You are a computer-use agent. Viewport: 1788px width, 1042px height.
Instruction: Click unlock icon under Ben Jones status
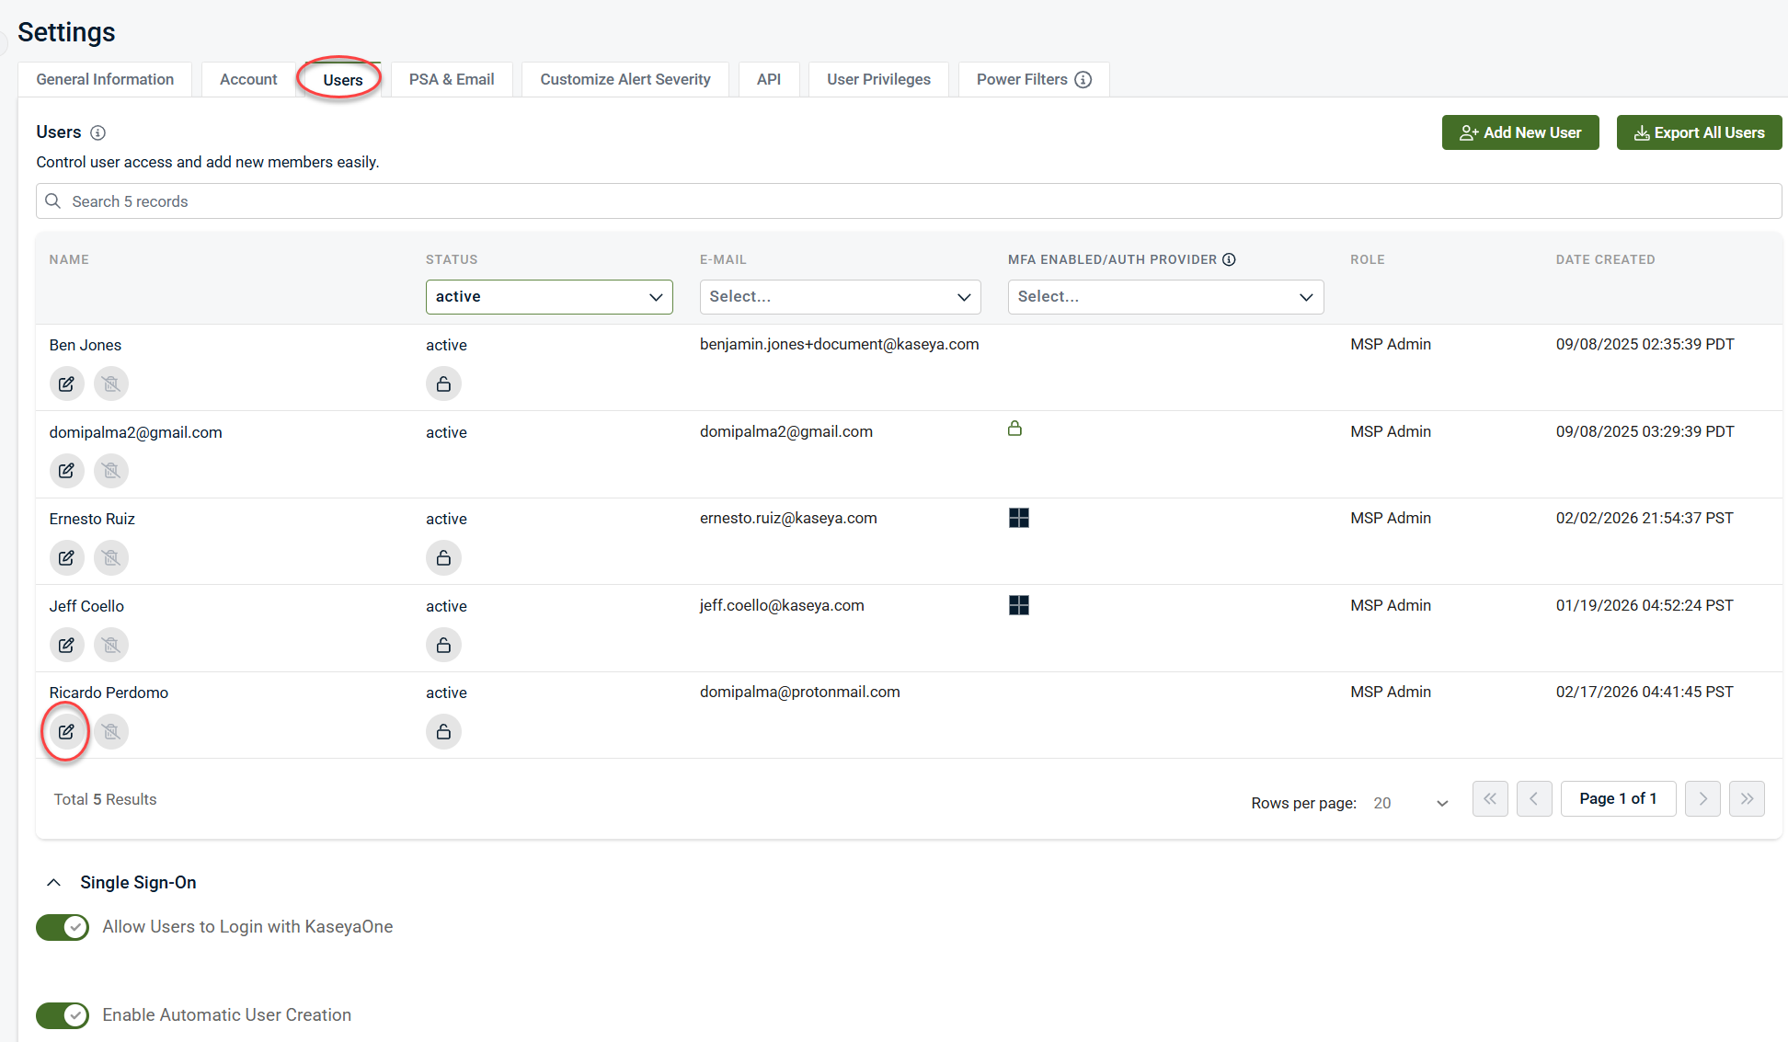pos(443,384)
